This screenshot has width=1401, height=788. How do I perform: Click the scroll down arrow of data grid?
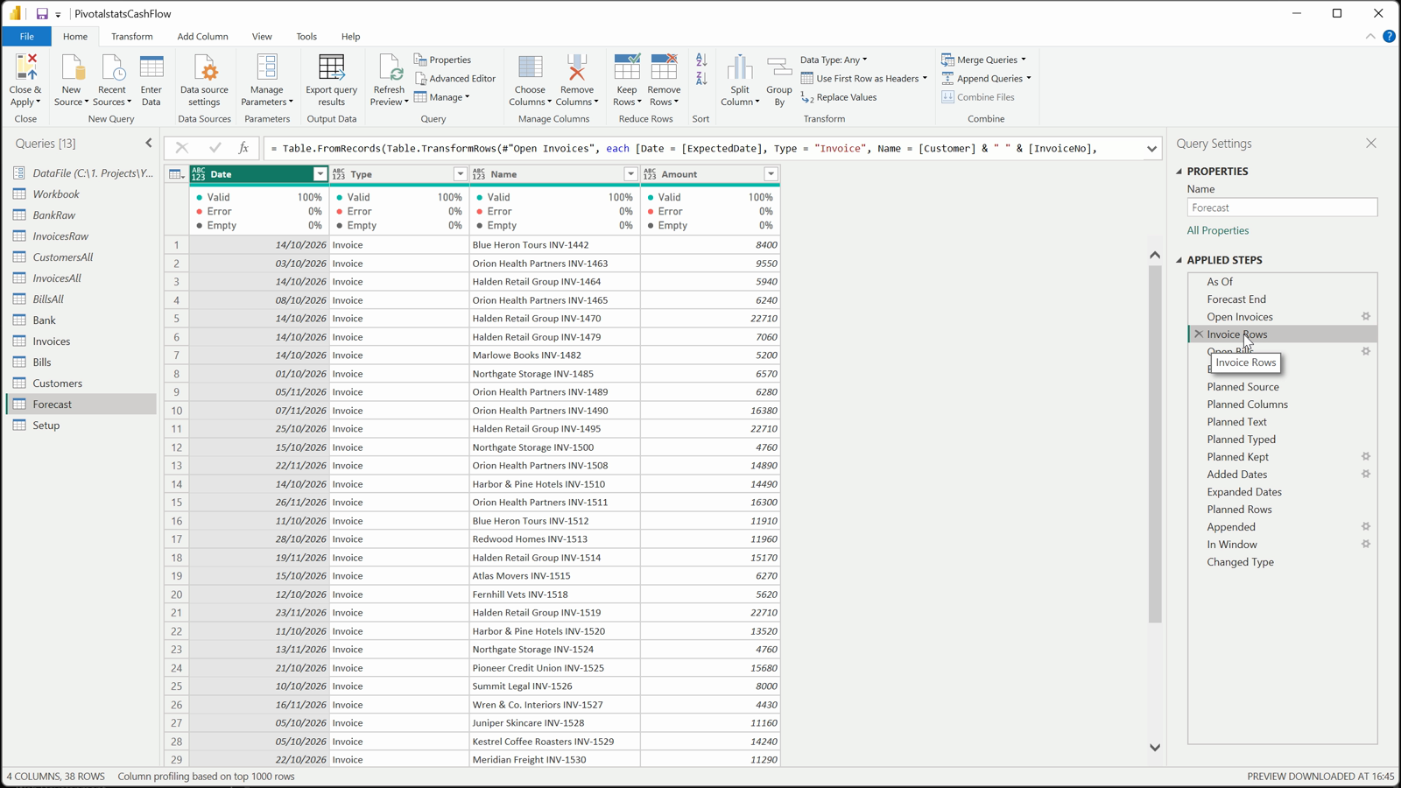coord(1155,748)
